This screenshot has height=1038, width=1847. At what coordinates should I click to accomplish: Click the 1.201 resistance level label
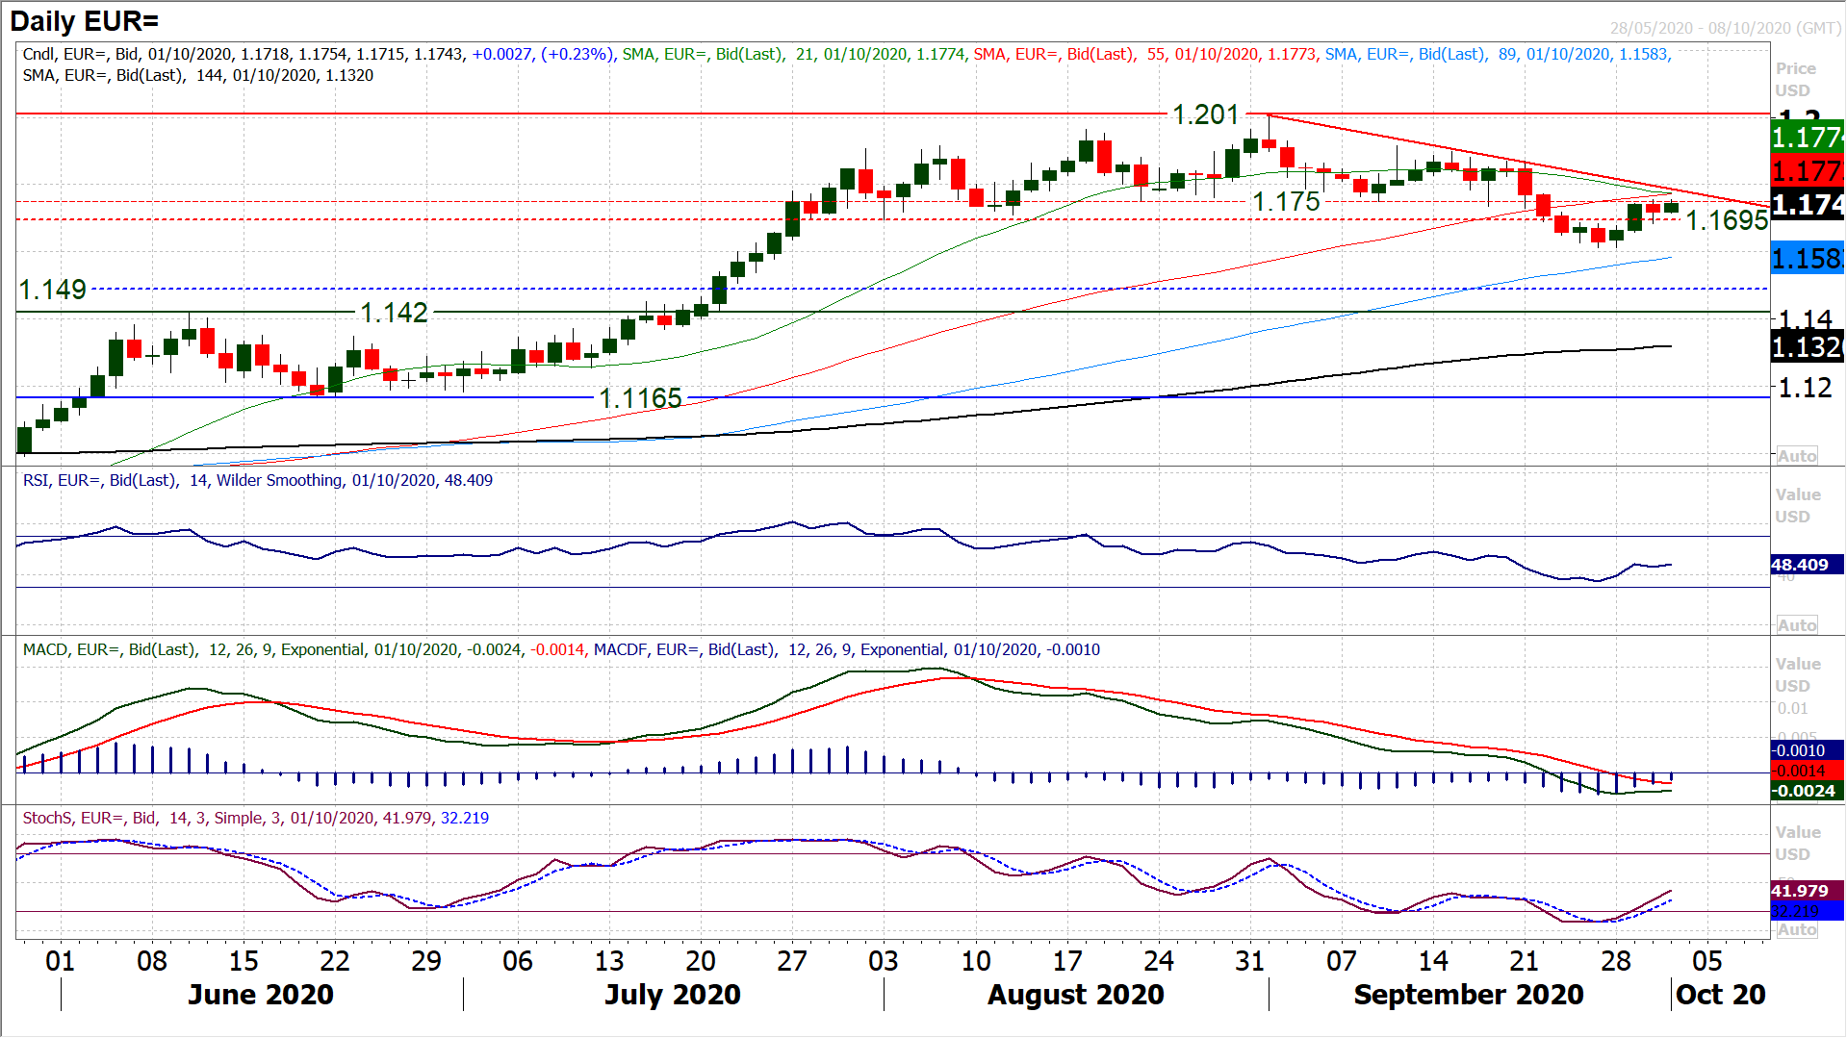tap(1205, 115)
